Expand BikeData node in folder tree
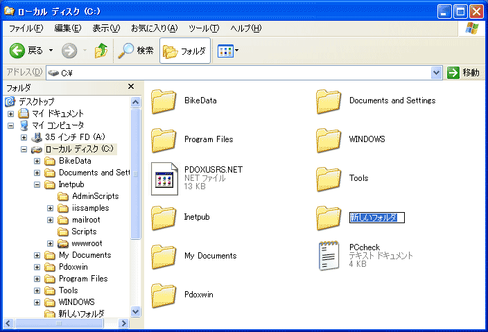The height and width of the screenshot is (332, 488). [37, 161]
